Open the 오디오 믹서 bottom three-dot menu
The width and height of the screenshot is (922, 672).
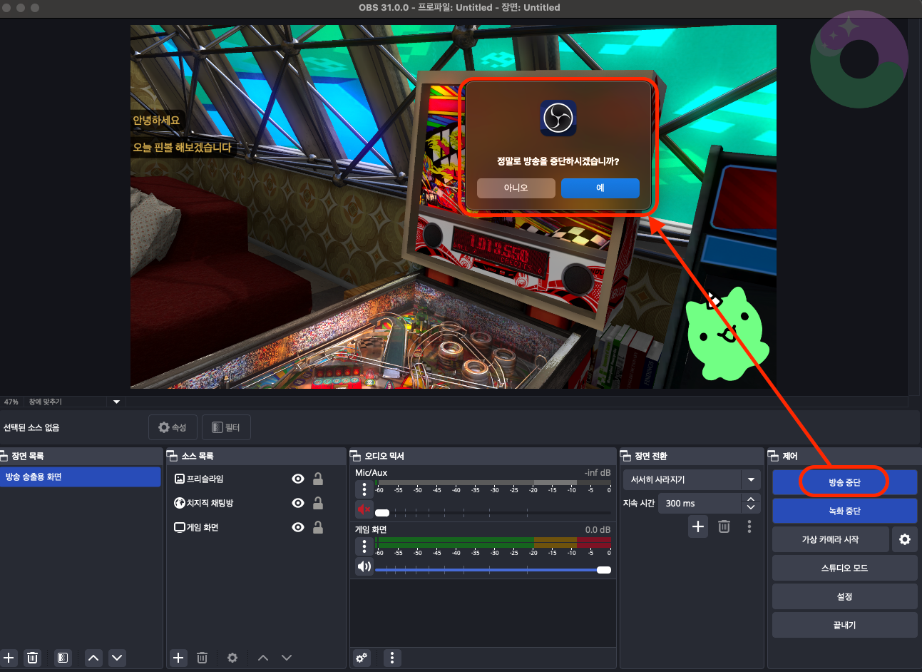click(x=392, y=658)
